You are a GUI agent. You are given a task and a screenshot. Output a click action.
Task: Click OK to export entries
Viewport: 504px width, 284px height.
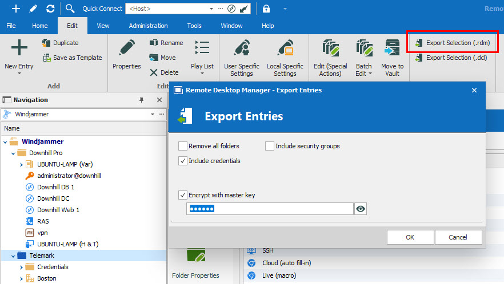[410, 237]
